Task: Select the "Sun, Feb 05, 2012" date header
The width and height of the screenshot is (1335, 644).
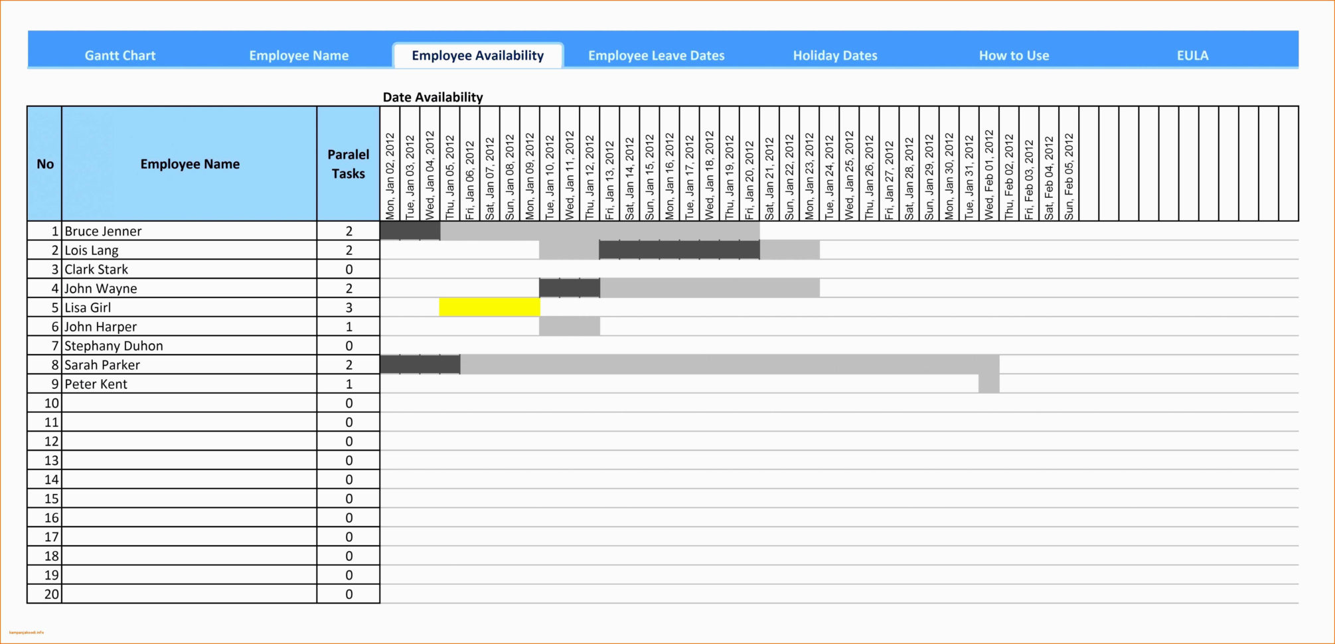Action: (x=1069, y=164)
